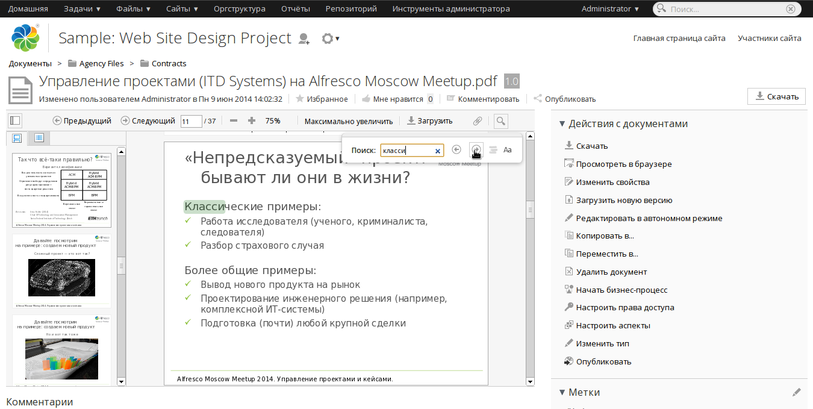The width and height of the screenshot is (813, 409).
Task: Click the zoom out minus icon
Action: point(234,120)
